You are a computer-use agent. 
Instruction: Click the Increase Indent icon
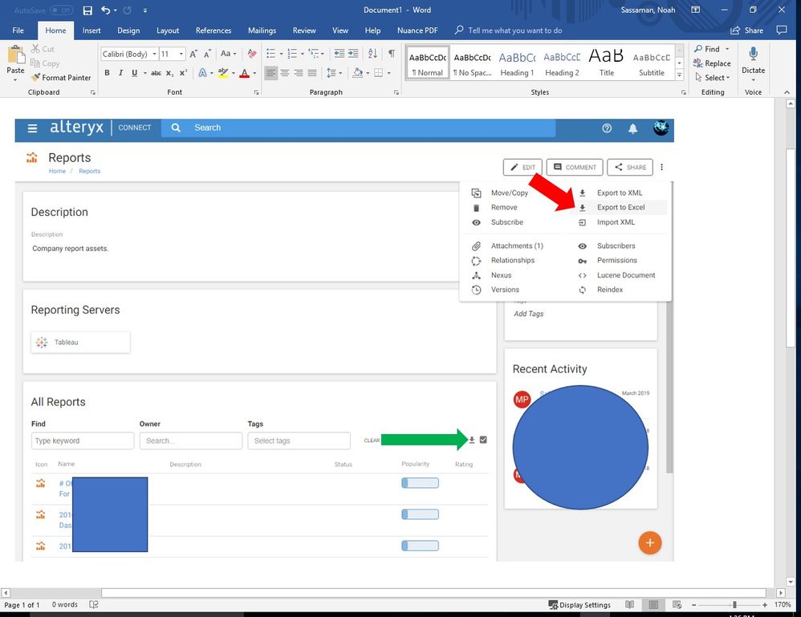[x=353, y=54]
